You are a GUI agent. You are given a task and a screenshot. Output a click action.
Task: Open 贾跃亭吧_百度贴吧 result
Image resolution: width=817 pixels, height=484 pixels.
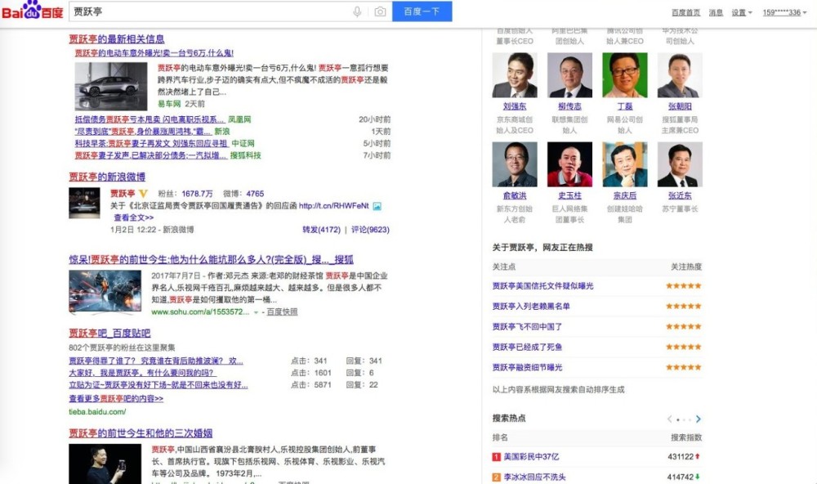109,333
